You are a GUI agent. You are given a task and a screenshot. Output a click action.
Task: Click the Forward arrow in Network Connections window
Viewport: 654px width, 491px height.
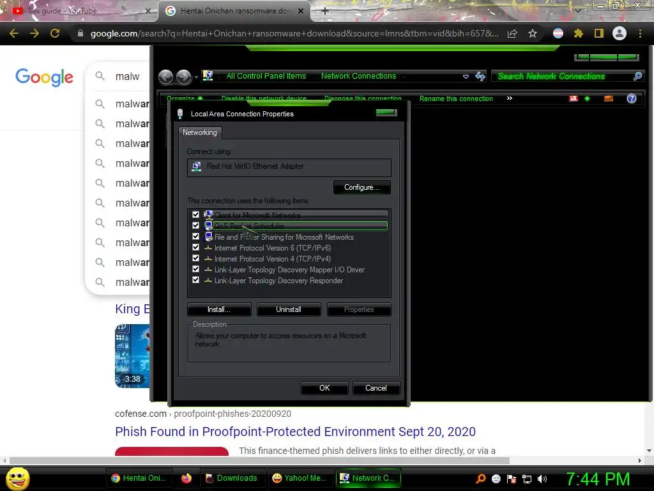point(183,77)
